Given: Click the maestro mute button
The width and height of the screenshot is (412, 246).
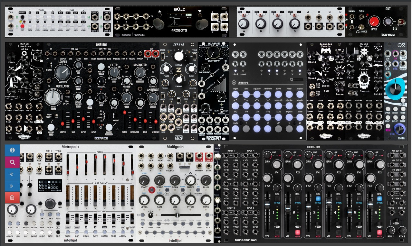Looking at the screenshot, I should (x=235, y=128).
